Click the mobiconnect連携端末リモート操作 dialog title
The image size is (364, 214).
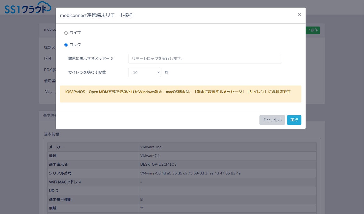[x=97, y=15]
